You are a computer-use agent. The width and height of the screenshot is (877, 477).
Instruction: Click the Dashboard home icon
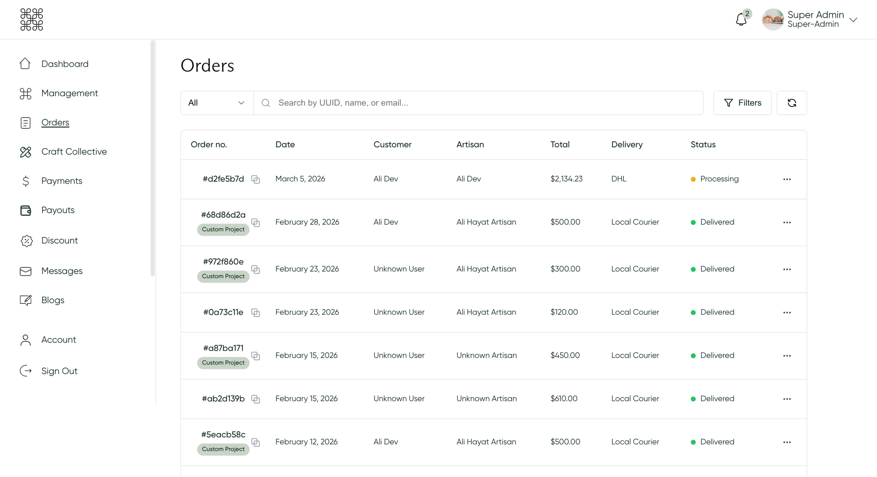(25, 64)
